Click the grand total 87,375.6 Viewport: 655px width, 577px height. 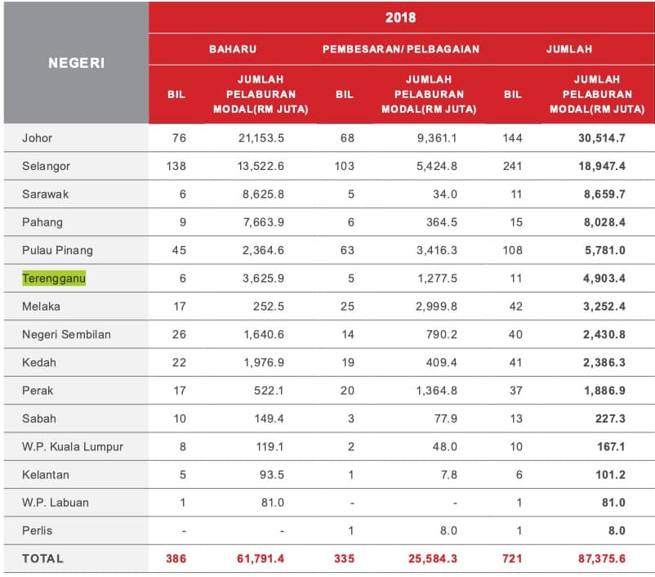[x=602, y=558]
